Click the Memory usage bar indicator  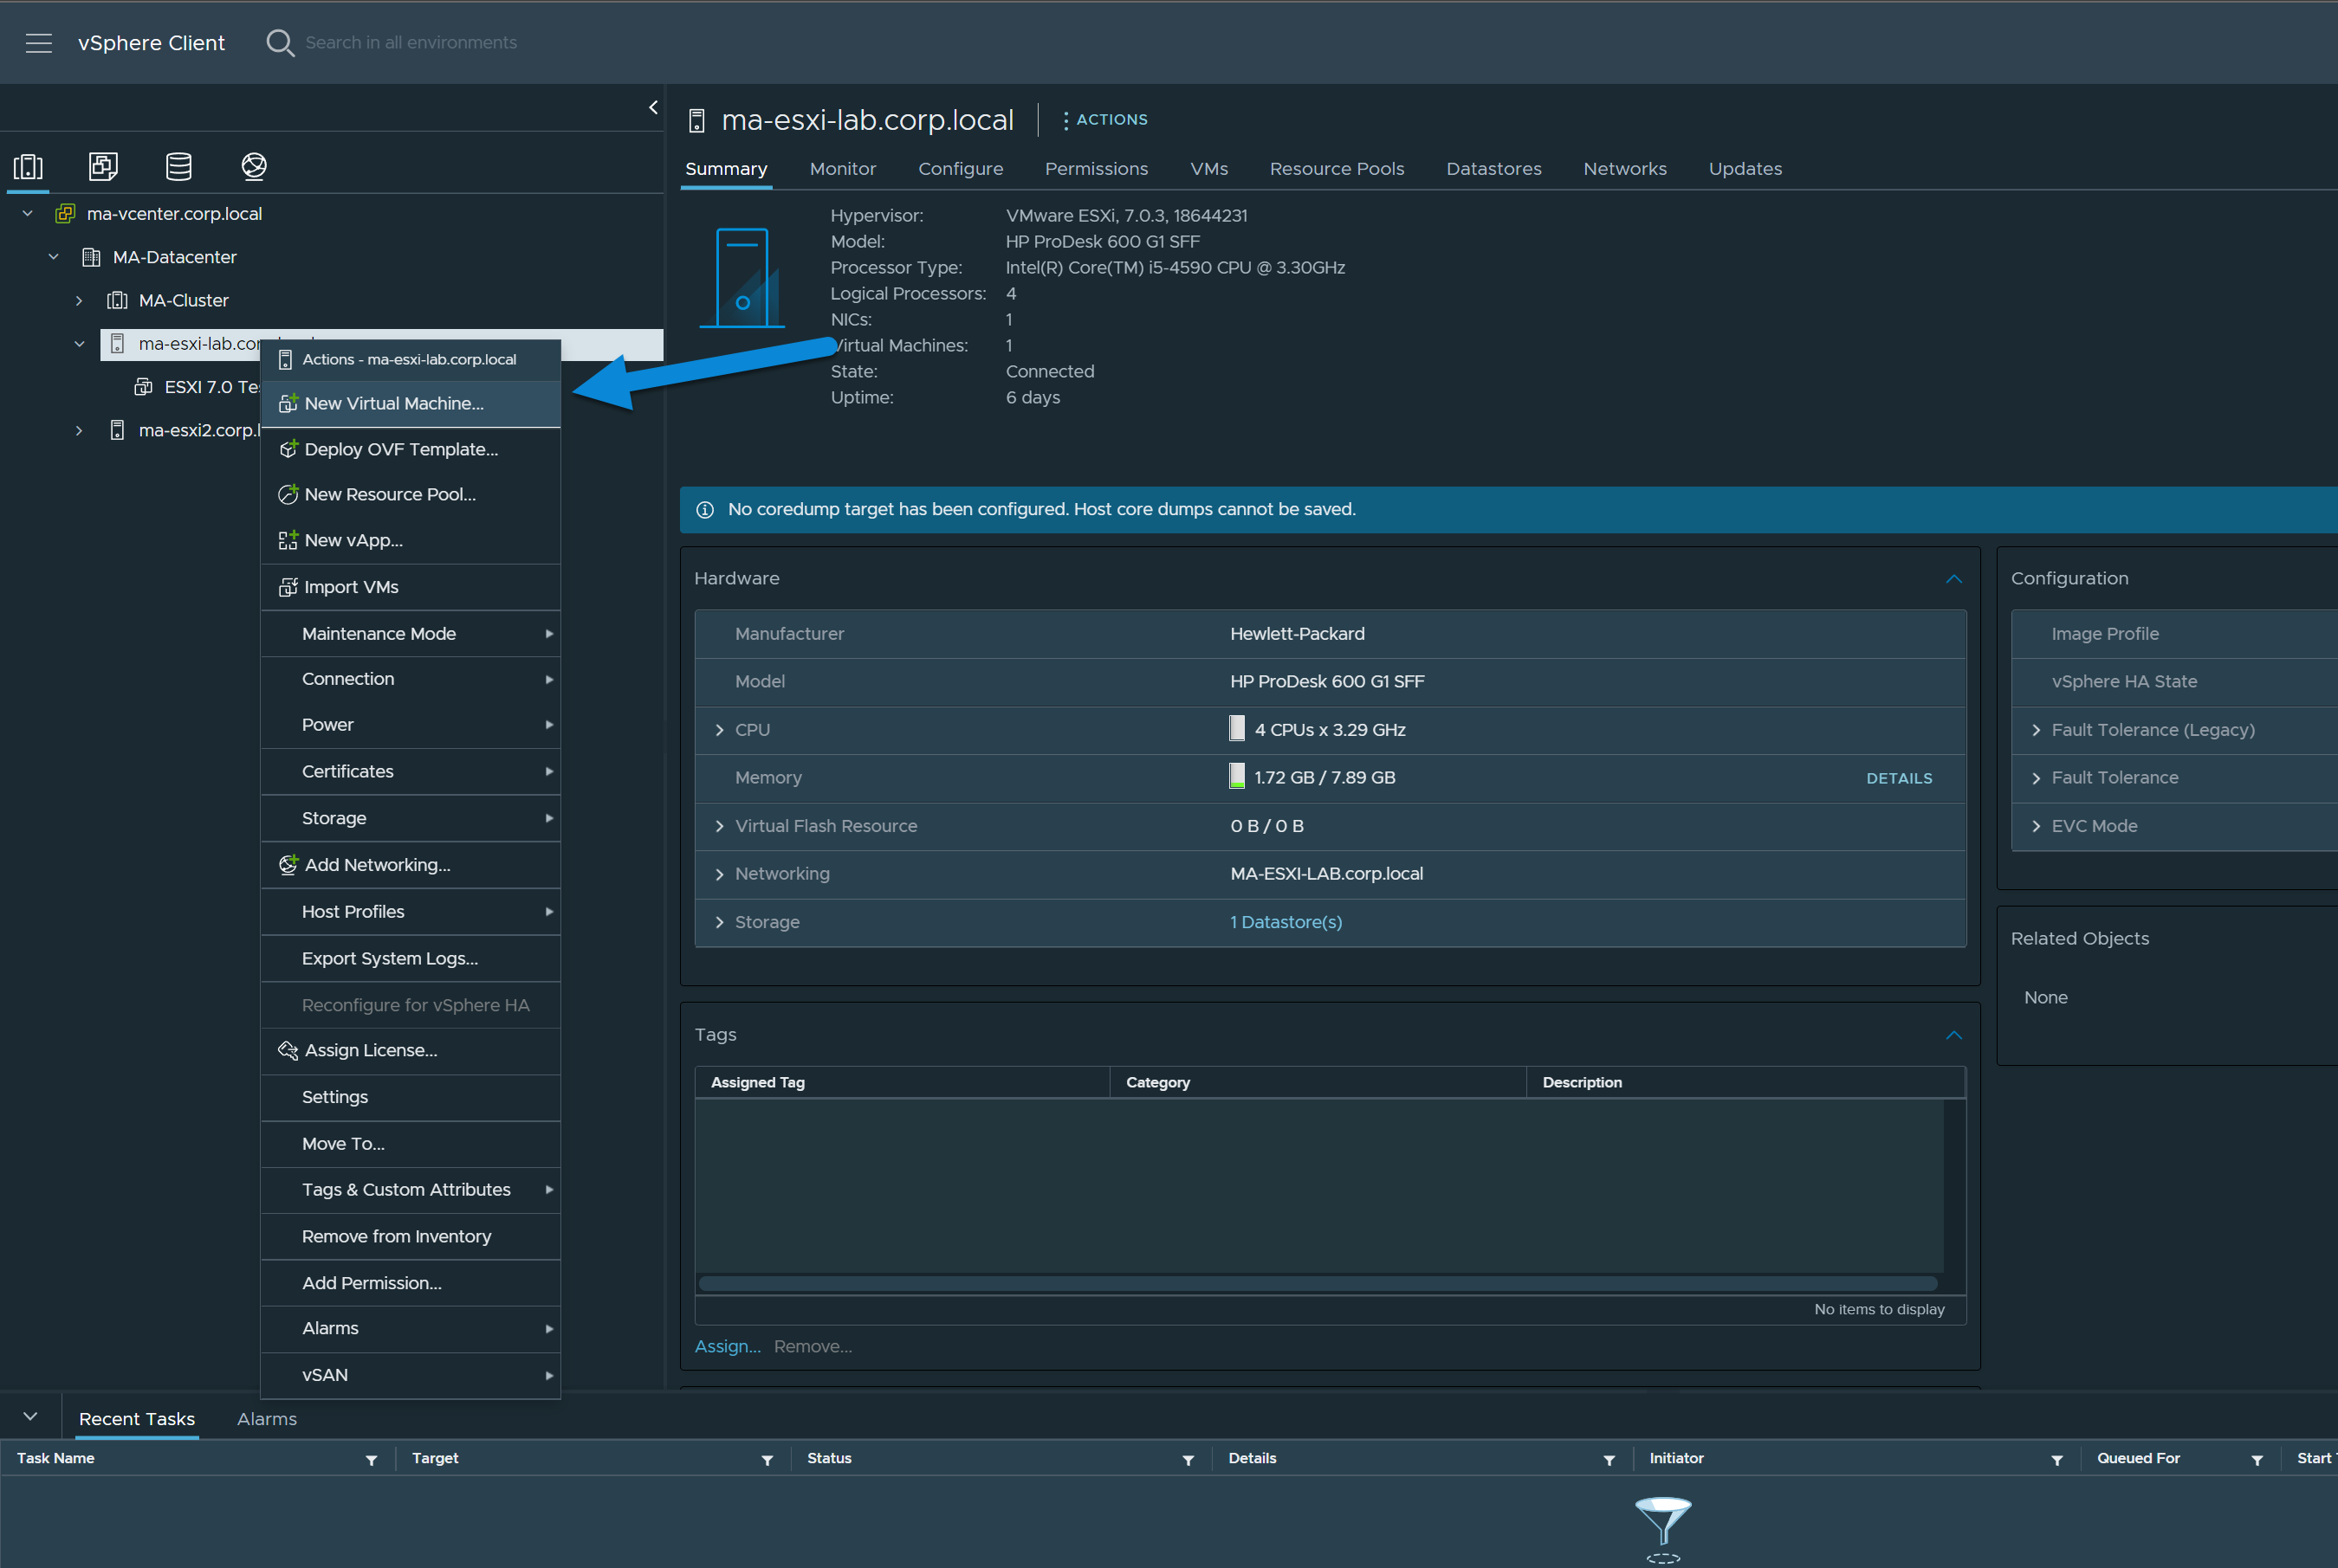(1236, 777)
